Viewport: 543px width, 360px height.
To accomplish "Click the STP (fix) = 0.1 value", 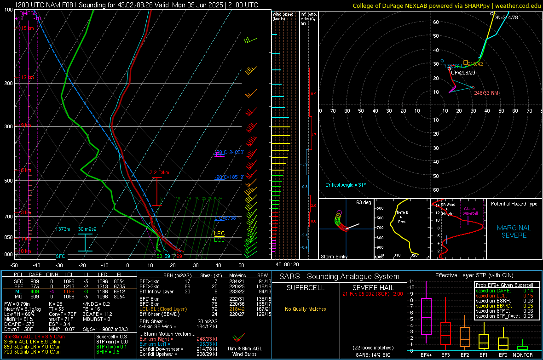I will 111,347.
